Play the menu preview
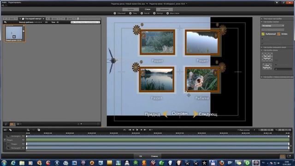The height and width of the screenshot is (166, 295). click(137, 130)
